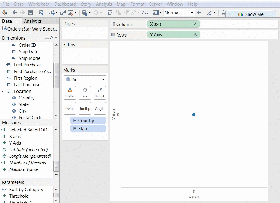Open the Analysis menu
This screenshot has width=280, height=203.
(x=104, y=4)
